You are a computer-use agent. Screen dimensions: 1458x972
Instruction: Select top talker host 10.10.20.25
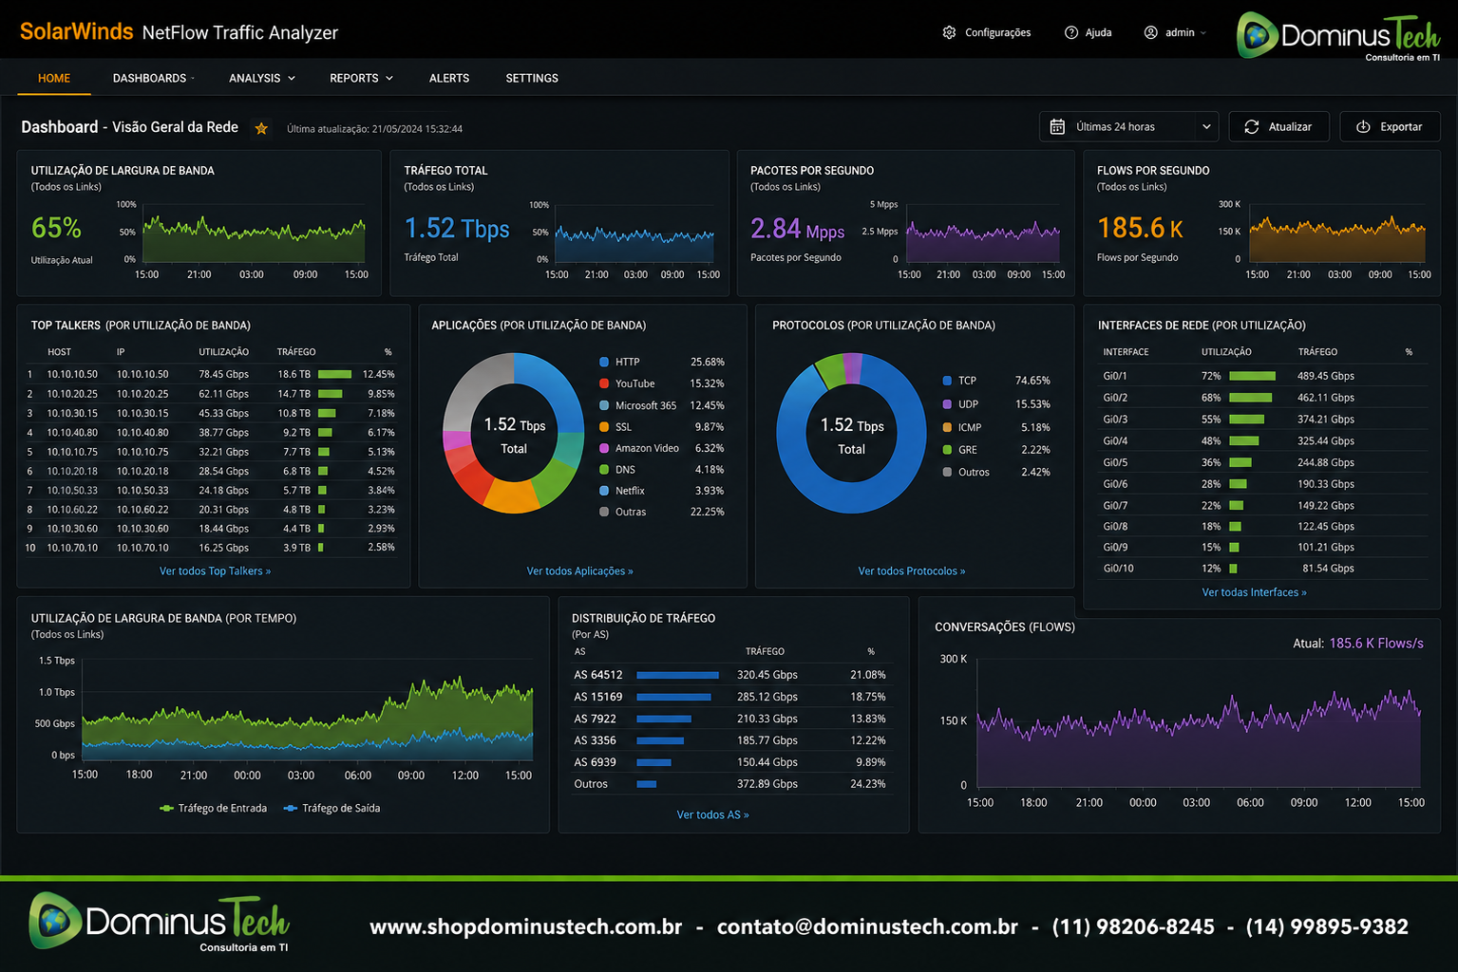click(72, 394)
